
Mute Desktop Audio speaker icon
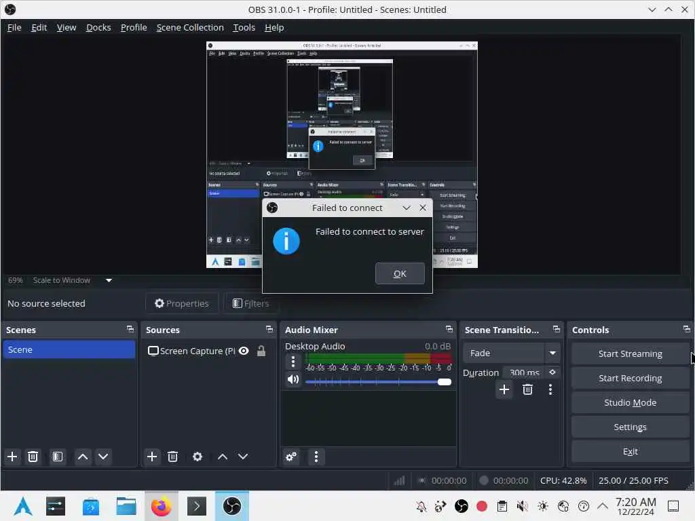point(293,380)
